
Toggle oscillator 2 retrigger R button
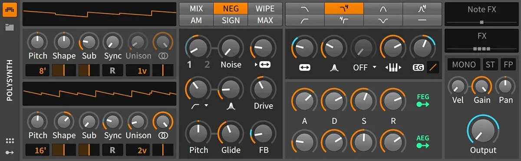click(112, 150)
